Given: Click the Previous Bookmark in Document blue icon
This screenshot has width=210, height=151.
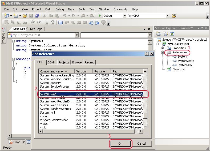Looking at the screenshot, I should click(x=91, y=23).
